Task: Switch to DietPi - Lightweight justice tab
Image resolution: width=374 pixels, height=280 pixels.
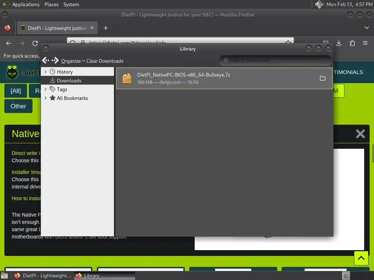Action: point(57,28)
